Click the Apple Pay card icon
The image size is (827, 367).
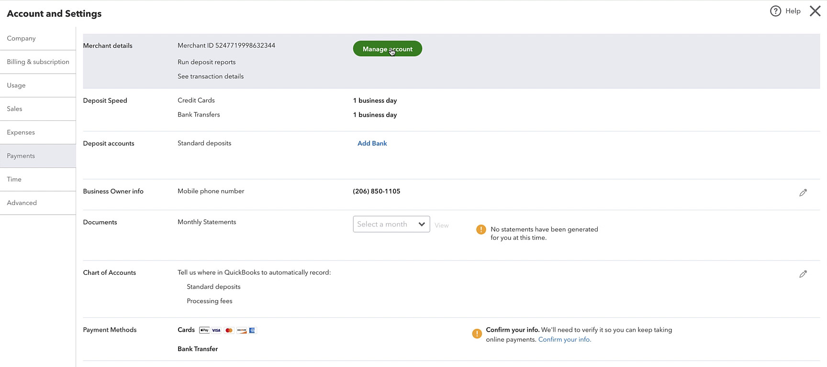[204, 330]
